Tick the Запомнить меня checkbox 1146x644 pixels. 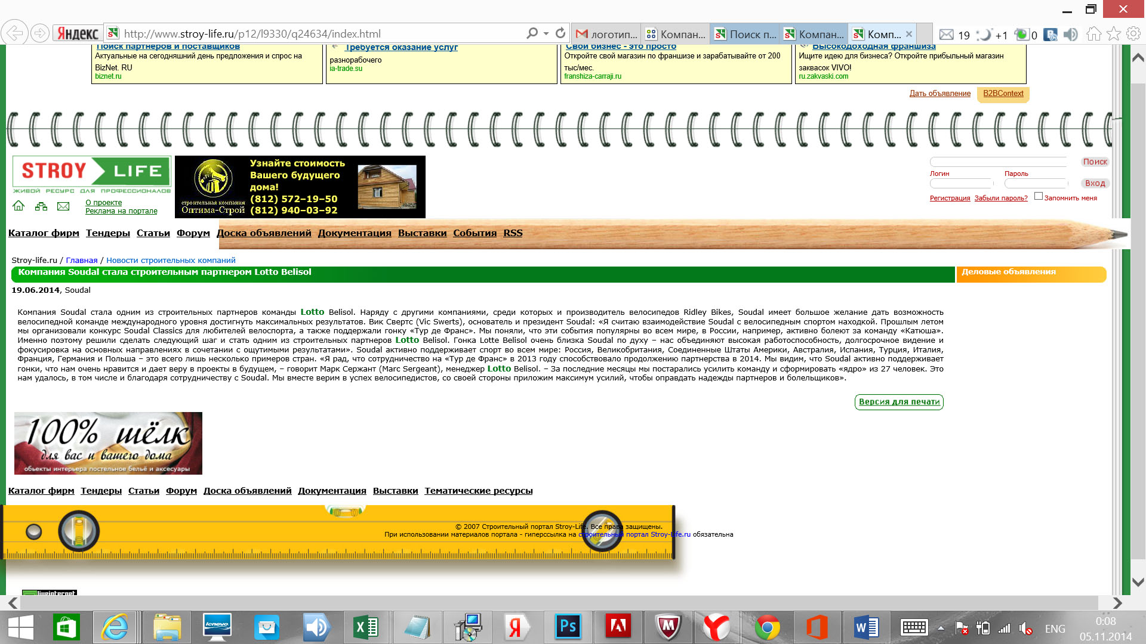coord(1039,196)
